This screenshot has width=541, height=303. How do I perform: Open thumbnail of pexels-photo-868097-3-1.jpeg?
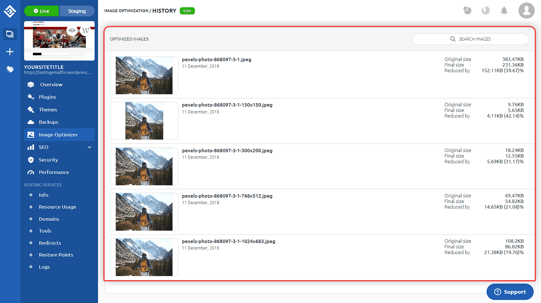point(144,75)
